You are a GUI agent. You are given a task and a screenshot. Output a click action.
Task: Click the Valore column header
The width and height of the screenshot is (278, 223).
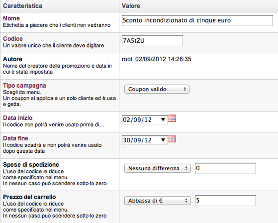tap(131, 6)
